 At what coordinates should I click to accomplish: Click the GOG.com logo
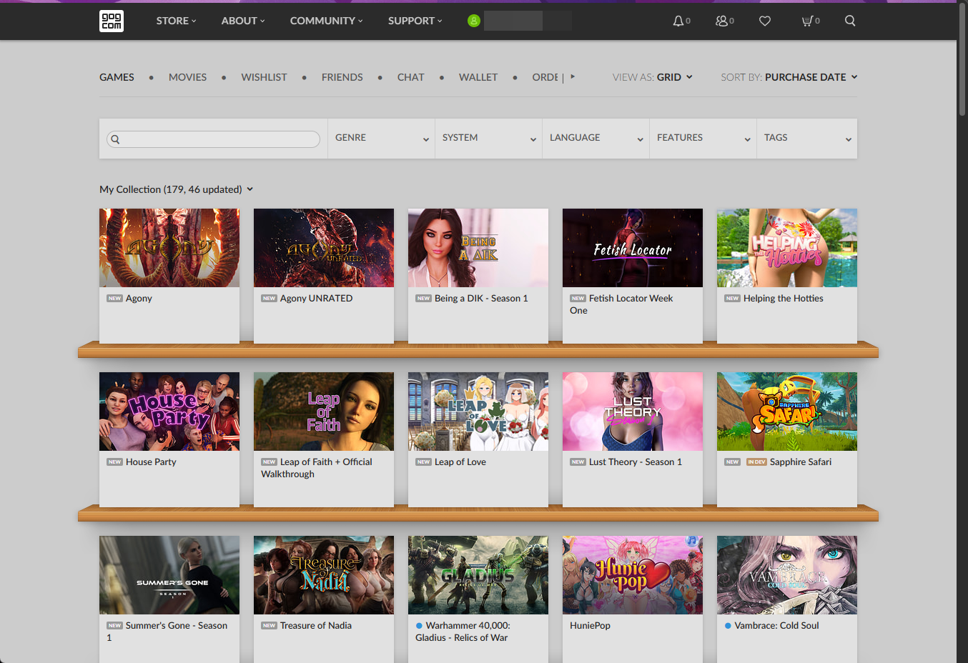point(112,21)
